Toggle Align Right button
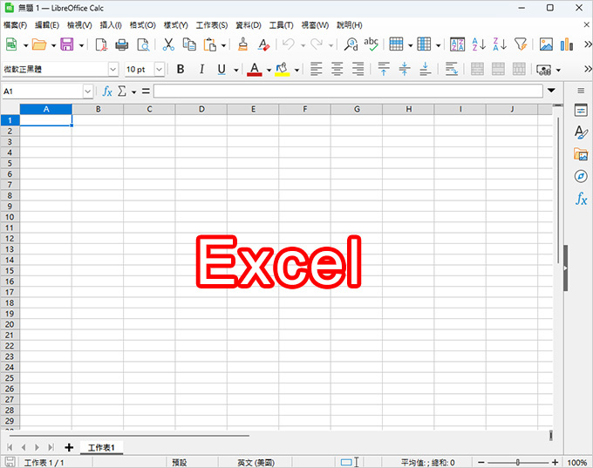Screen dimensions: 593x468 (358, 69)
